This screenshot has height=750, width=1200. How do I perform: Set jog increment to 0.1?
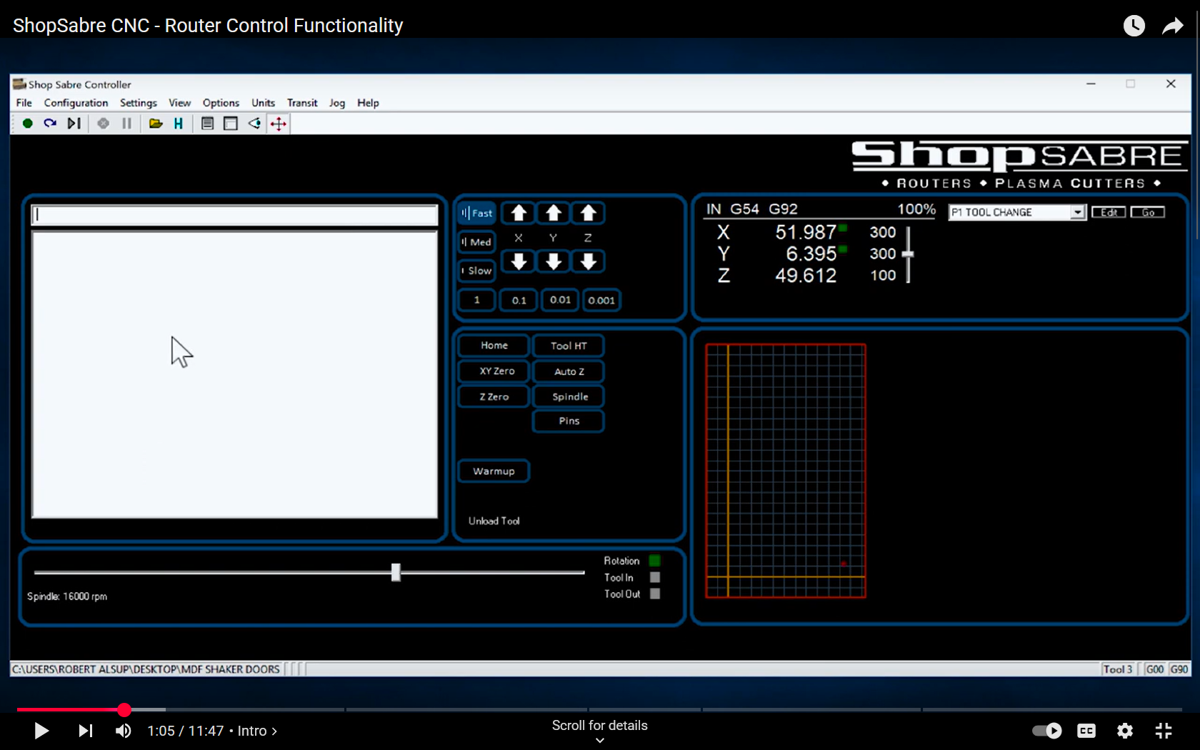pos(519,300)
